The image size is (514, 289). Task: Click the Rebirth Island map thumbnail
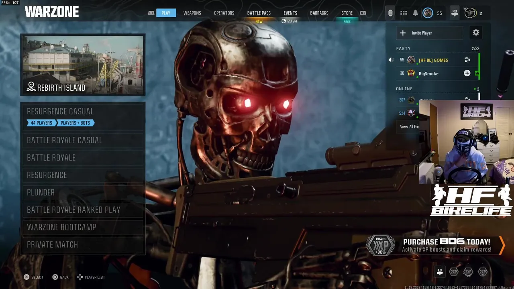point(83,65)
